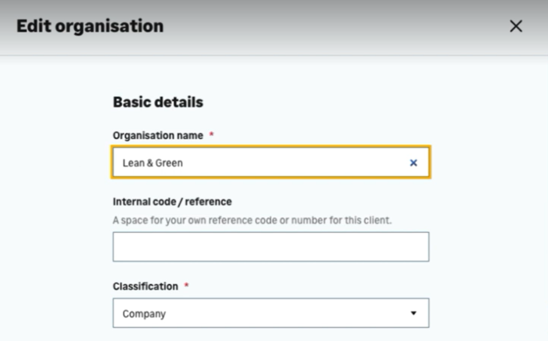548x341 pixels.
Task: Click the 'Classification' field label
Action: point(145,287)
